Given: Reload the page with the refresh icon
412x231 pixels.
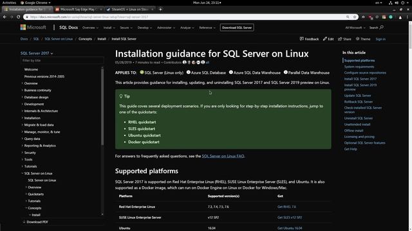Looking at the screenshot, I should tap(18, 17).
